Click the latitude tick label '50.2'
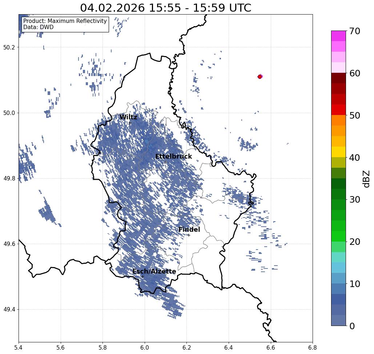 coord(9,47)
